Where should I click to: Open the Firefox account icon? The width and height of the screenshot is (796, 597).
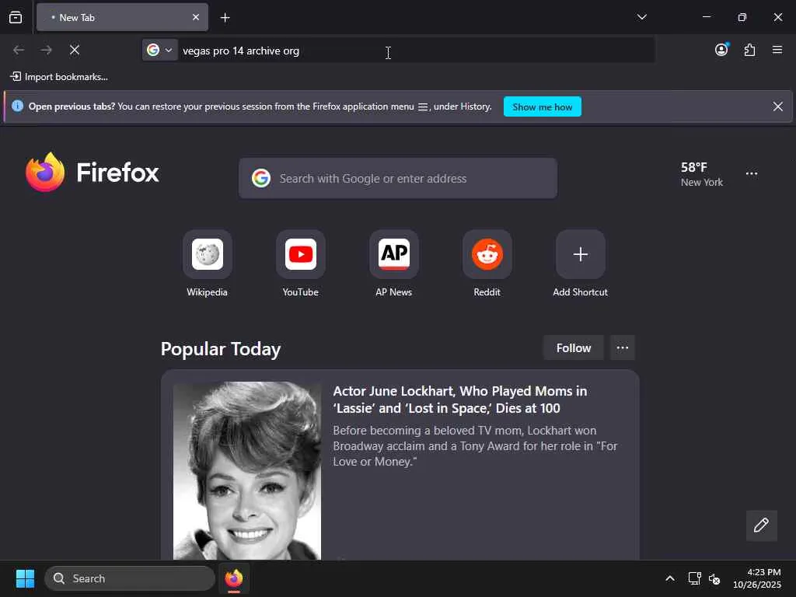coord(721,50)
